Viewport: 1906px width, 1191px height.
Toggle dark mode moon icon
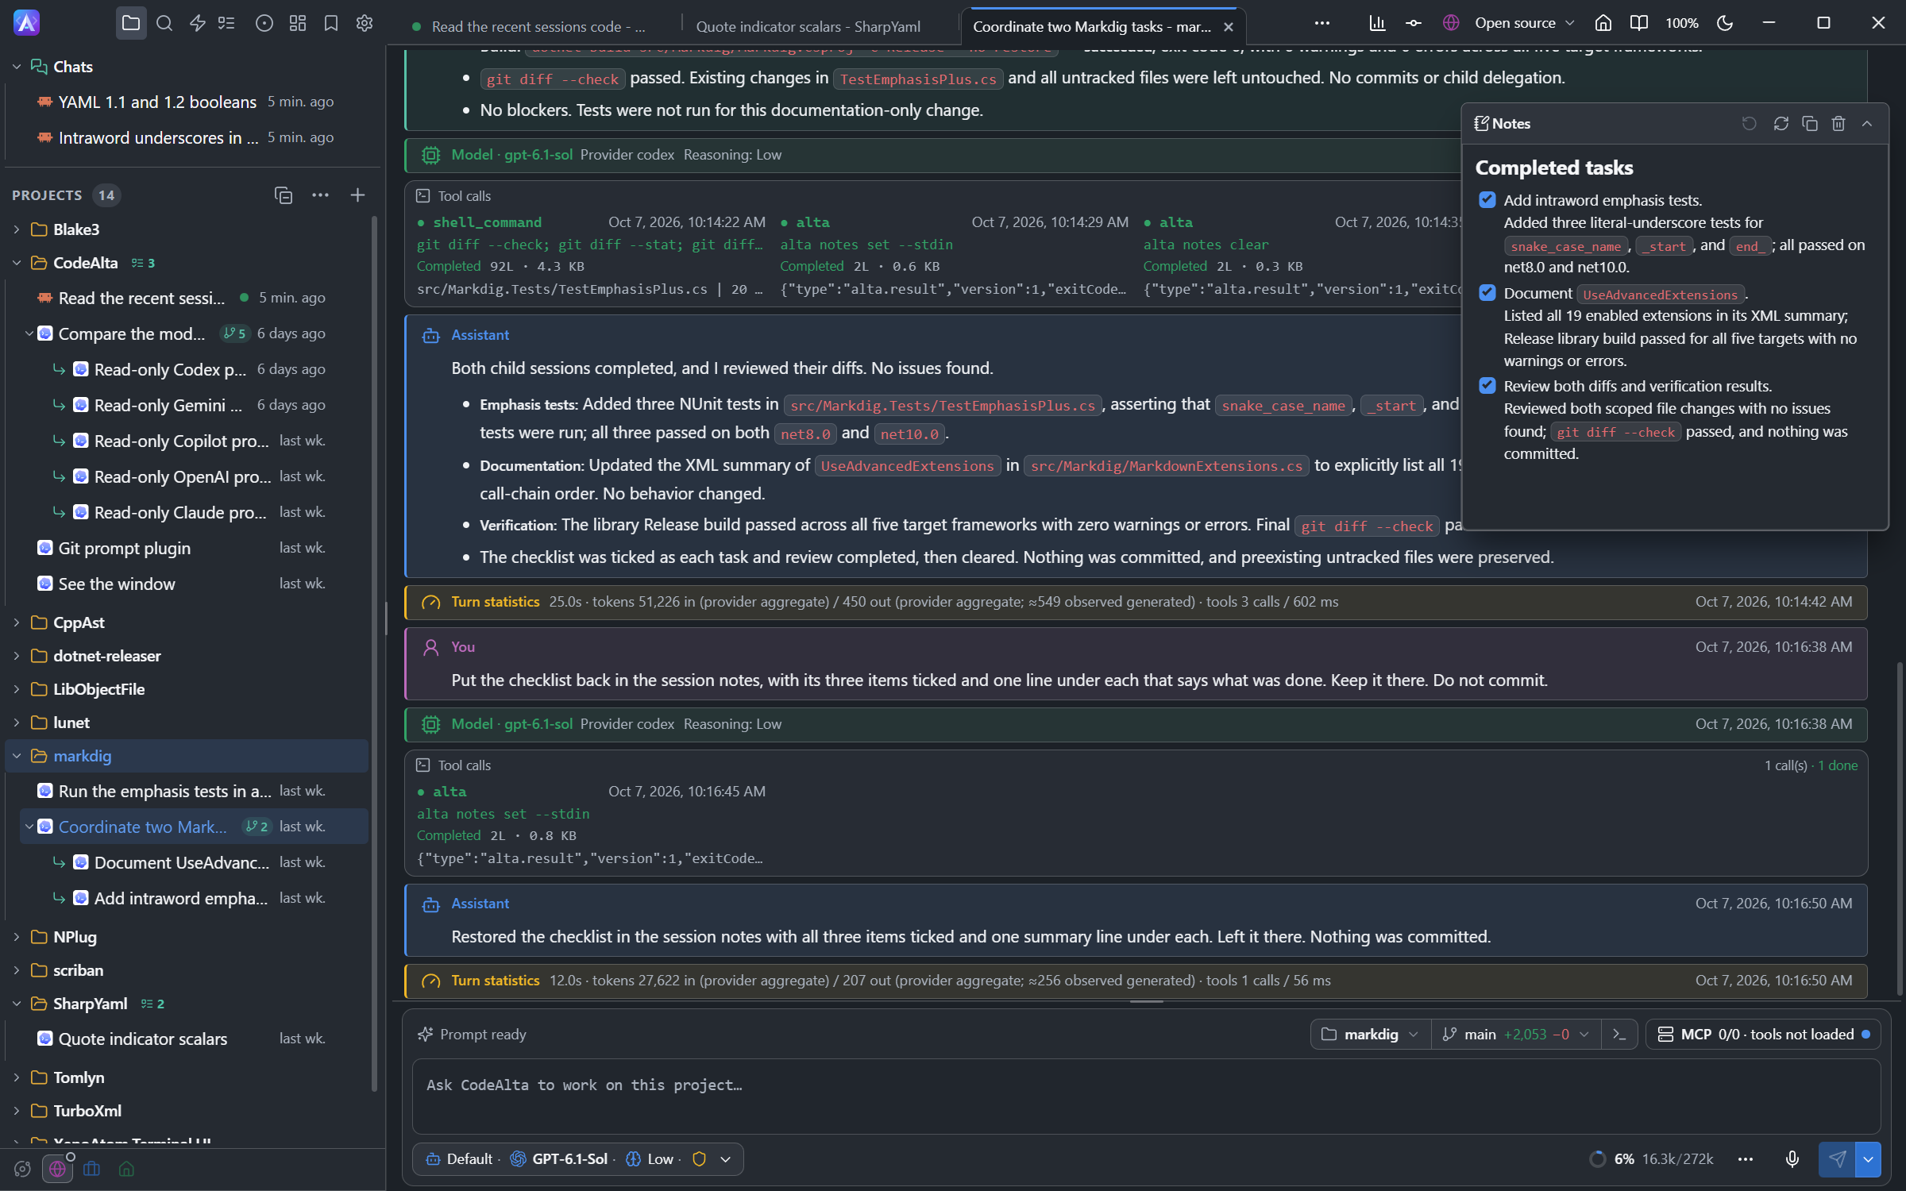1725,23
